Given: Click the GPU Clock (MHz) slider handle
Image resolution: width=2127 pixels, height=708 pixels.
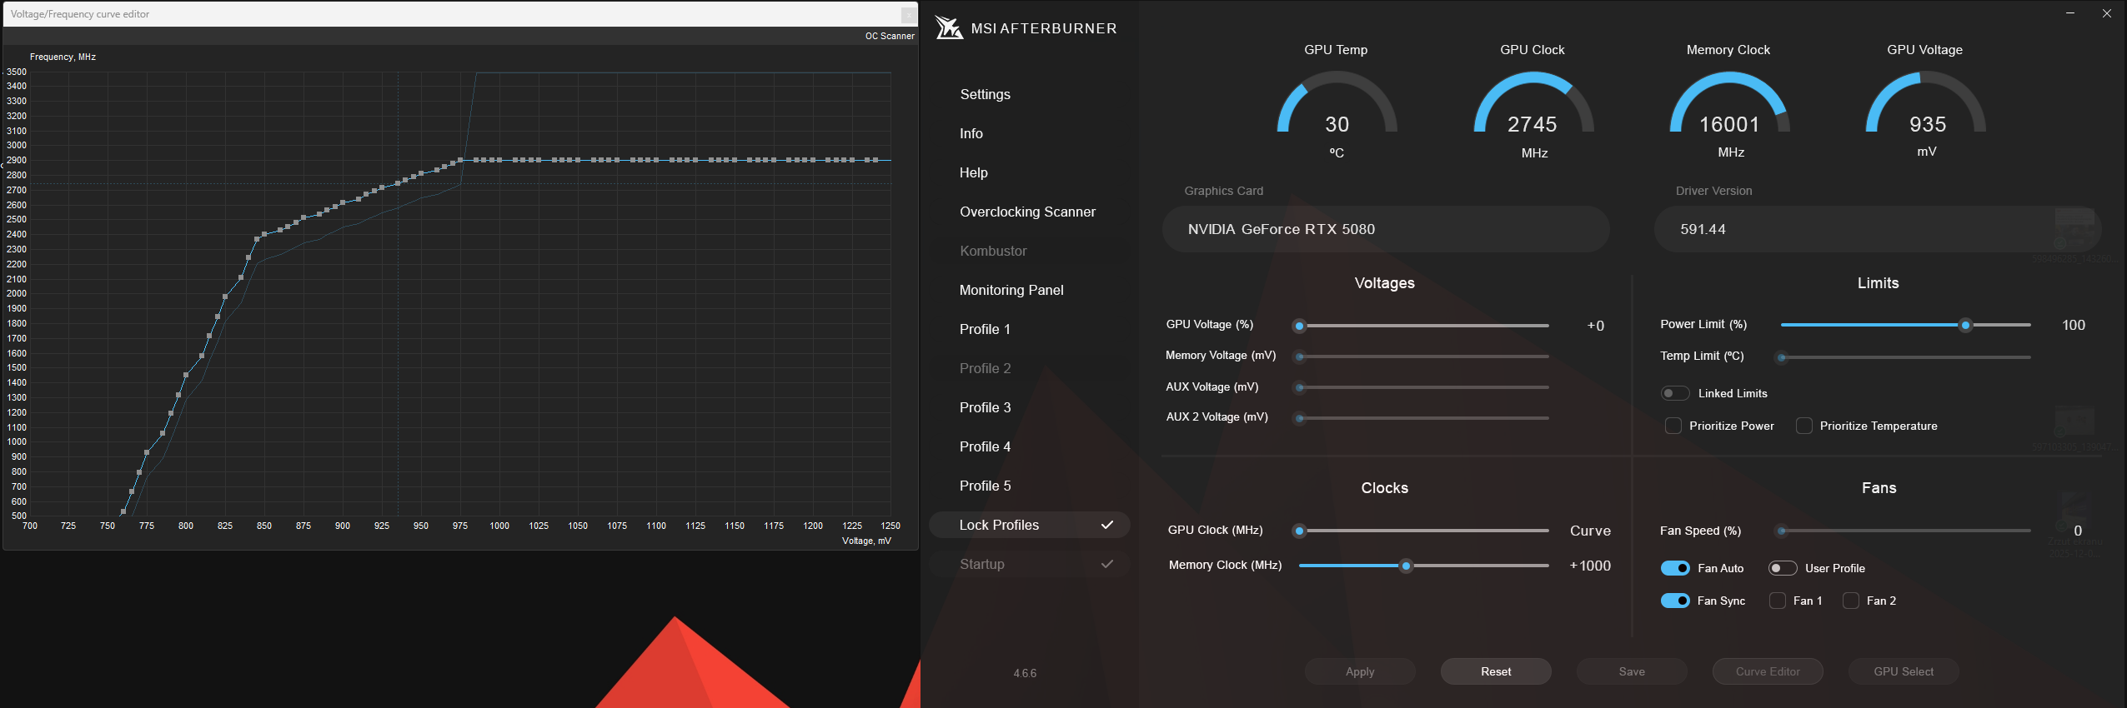Looking at the screenshot, I should coord(1299,531).
